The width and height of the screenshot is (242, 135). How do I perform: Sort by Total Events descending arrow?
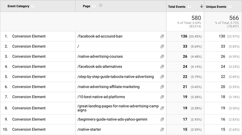tap(201, 7)
